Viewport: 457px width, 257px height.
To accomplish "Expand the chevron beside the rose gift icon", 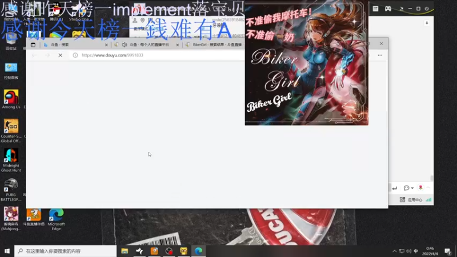I will pyautogui.click(x=428, y=188).
